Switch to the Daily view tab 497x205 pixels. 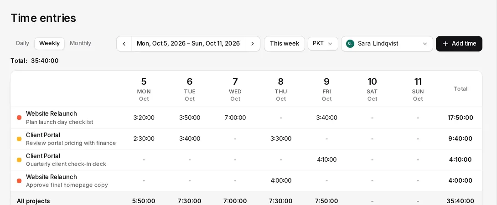[22, 43]
